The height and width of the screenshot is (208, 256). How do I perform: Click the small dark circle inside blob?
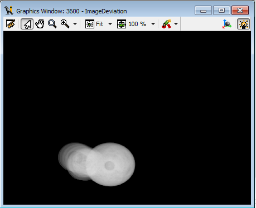(x=109, y=166)
